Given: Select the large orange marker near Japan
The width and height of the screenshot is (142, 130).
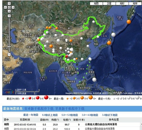Looking at the screenshot, I should click(109, 43).
